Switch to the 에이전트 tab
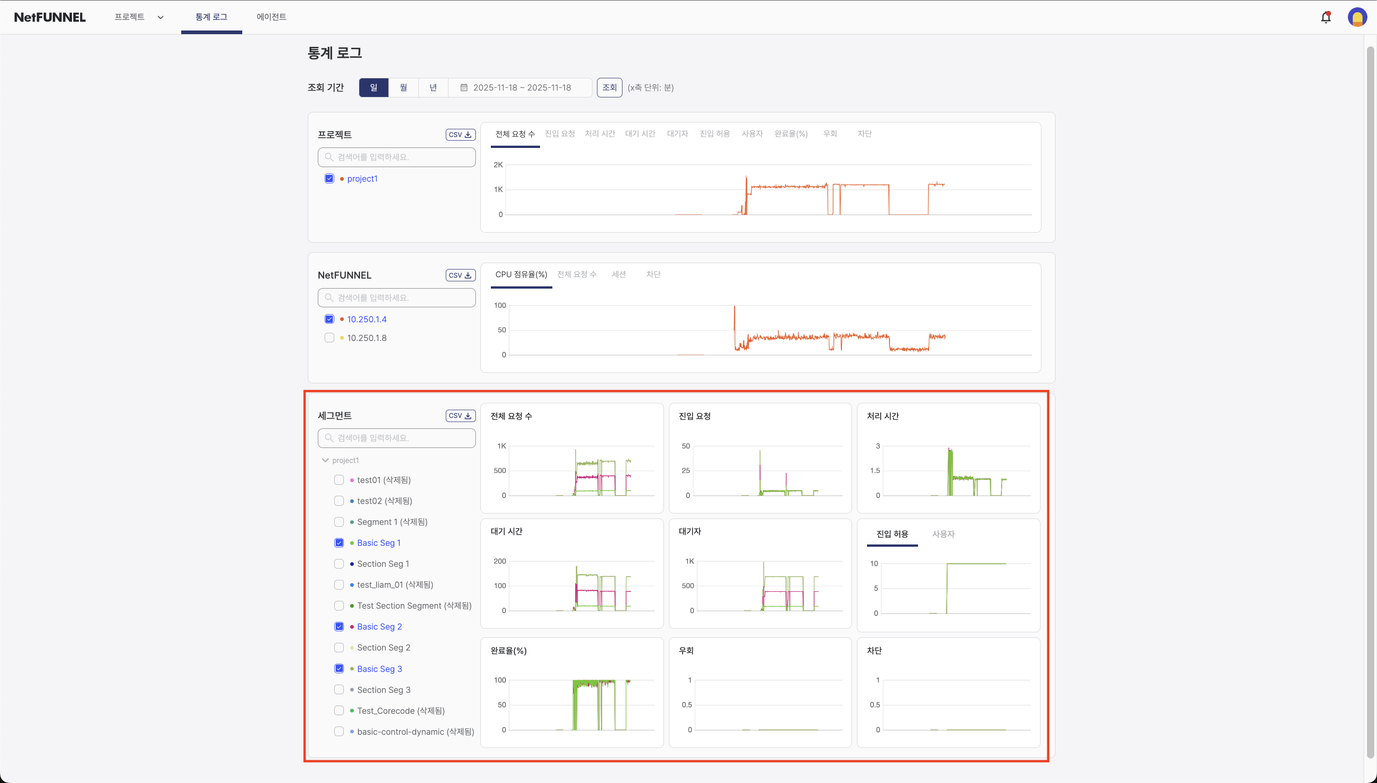Screen dimensions: 1377x783 (271, 17)
